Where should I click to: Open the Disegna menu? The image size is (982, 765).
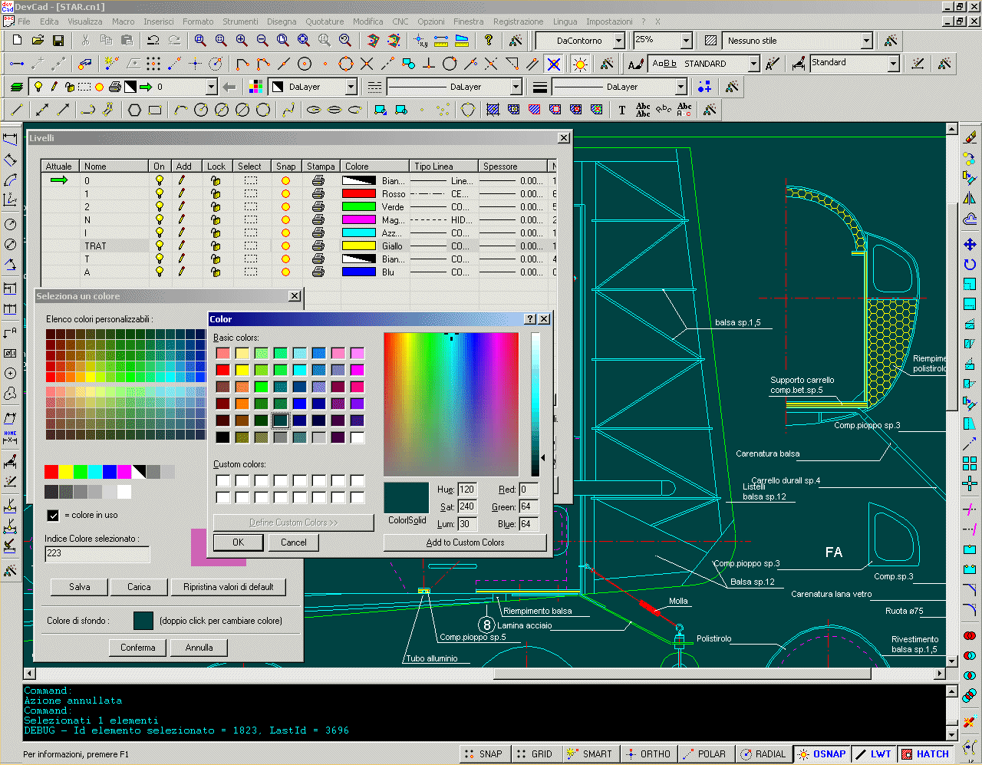[282, 21]
